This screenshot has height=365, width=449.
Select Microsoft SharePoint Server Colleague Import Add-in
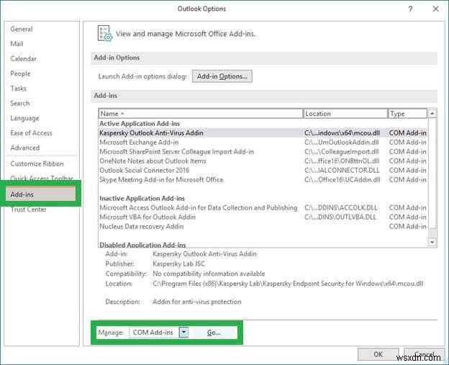[263, 152]
